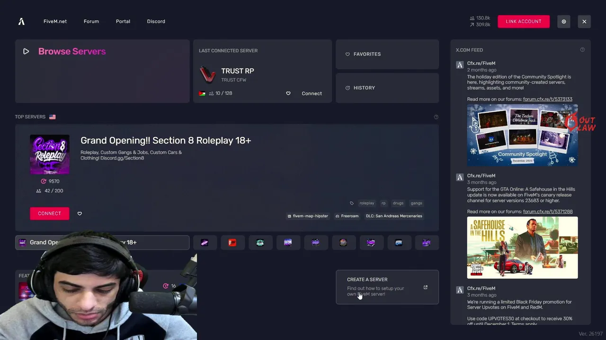Screen dimensions: 606x340
Task: Open the Forum menu item
Action: (x=91, y=21)
